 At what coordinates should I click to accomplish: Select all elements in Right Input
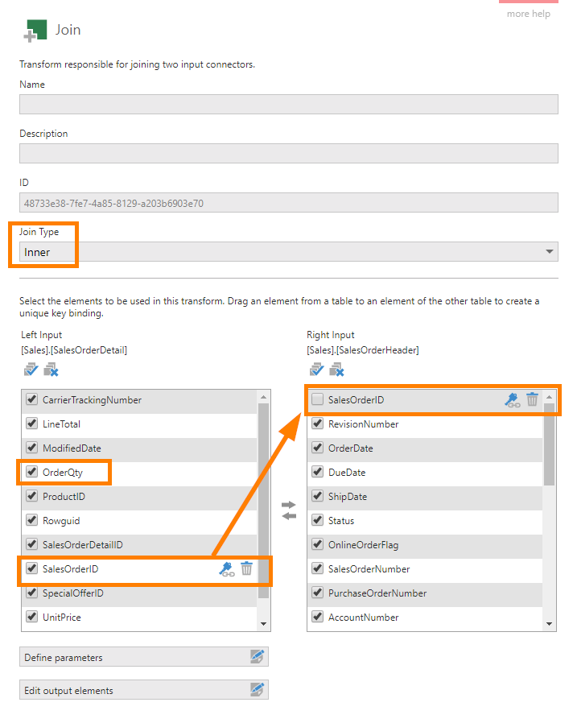(317, 369)
